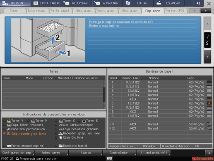The image size is (214, 161).
Task: Select the Dep. recorte grap. lomo icon
Action: (x=9, y=134)
